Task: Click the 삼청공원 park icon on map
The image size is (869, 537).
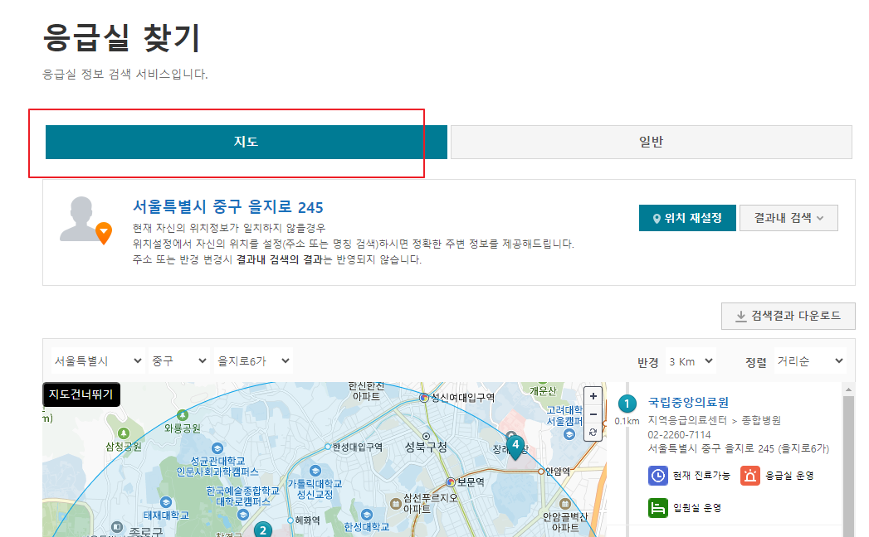Action: (x=124, y=433)
